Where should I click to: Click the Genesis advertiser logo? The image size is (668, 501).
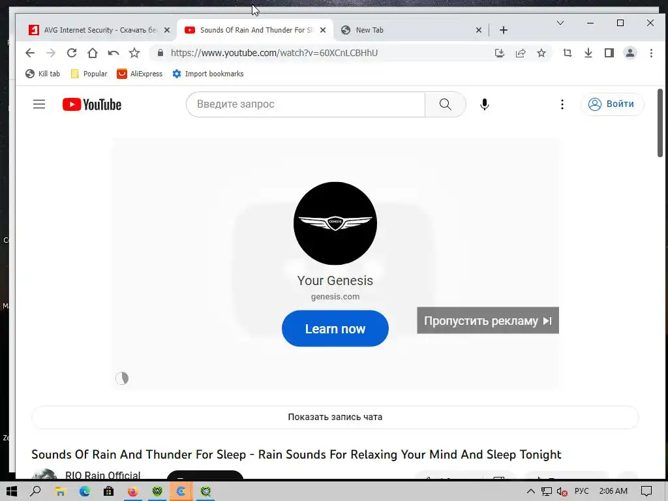pyautogui.click(x=335, y=223)
